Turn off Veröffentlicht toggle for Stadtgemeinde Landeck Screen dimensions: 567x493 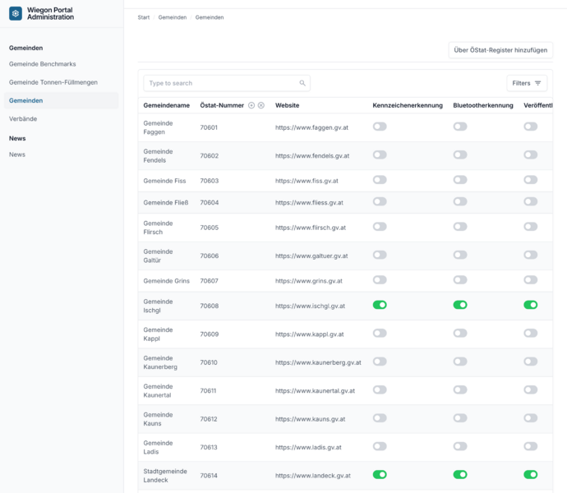(531, 475)
